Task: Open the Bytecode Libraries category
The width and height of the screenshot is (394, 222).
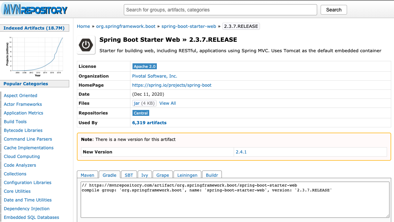Action: pyautogui.click(x=23, y=130)
